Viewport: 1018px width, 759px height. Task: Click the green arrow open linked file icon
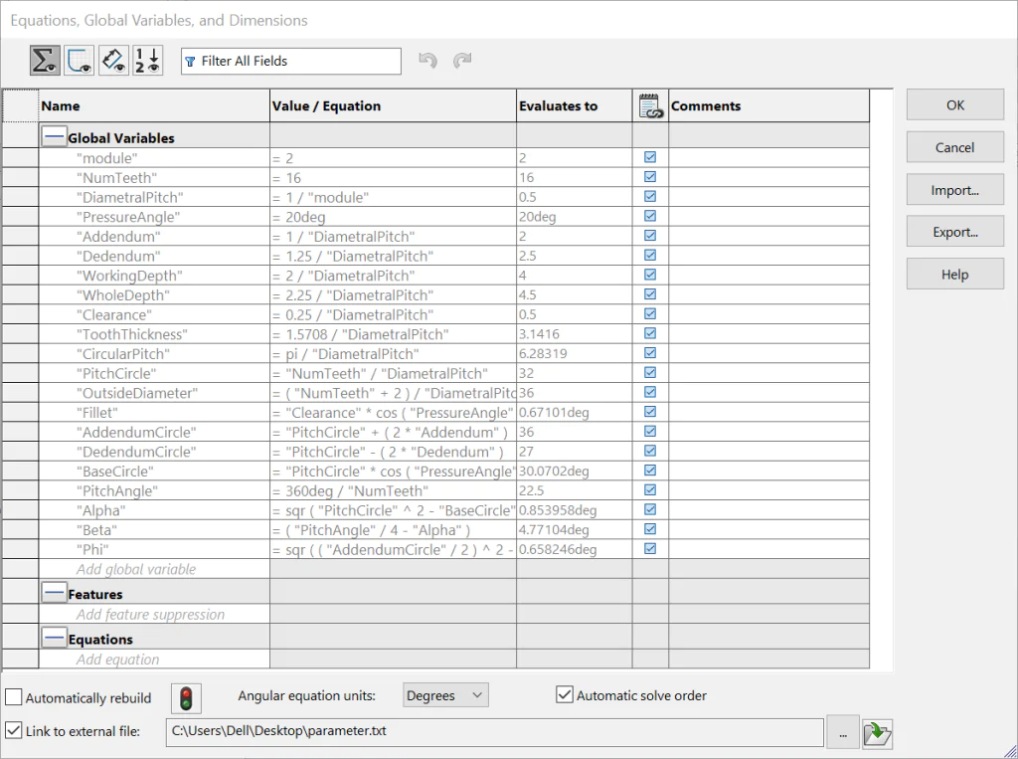pos(877,734)
